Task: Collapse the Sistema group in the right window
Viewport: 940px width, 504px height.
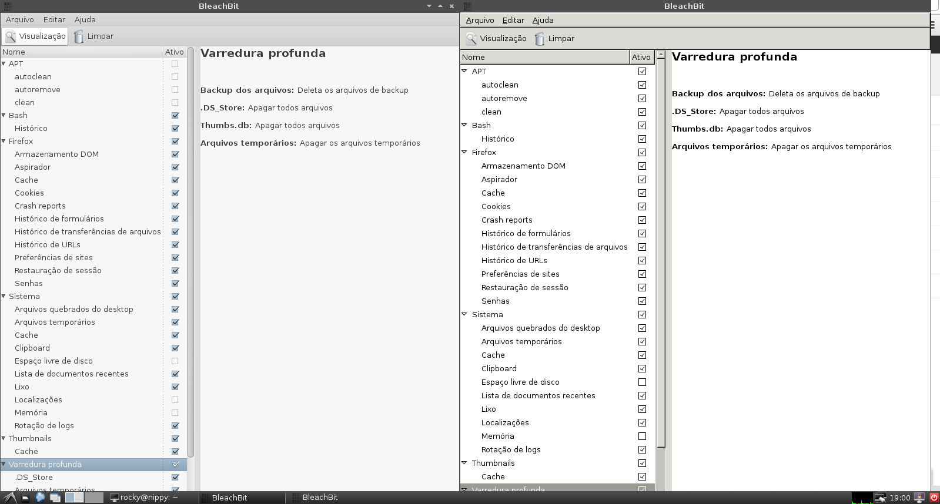Action: point(464,314)
